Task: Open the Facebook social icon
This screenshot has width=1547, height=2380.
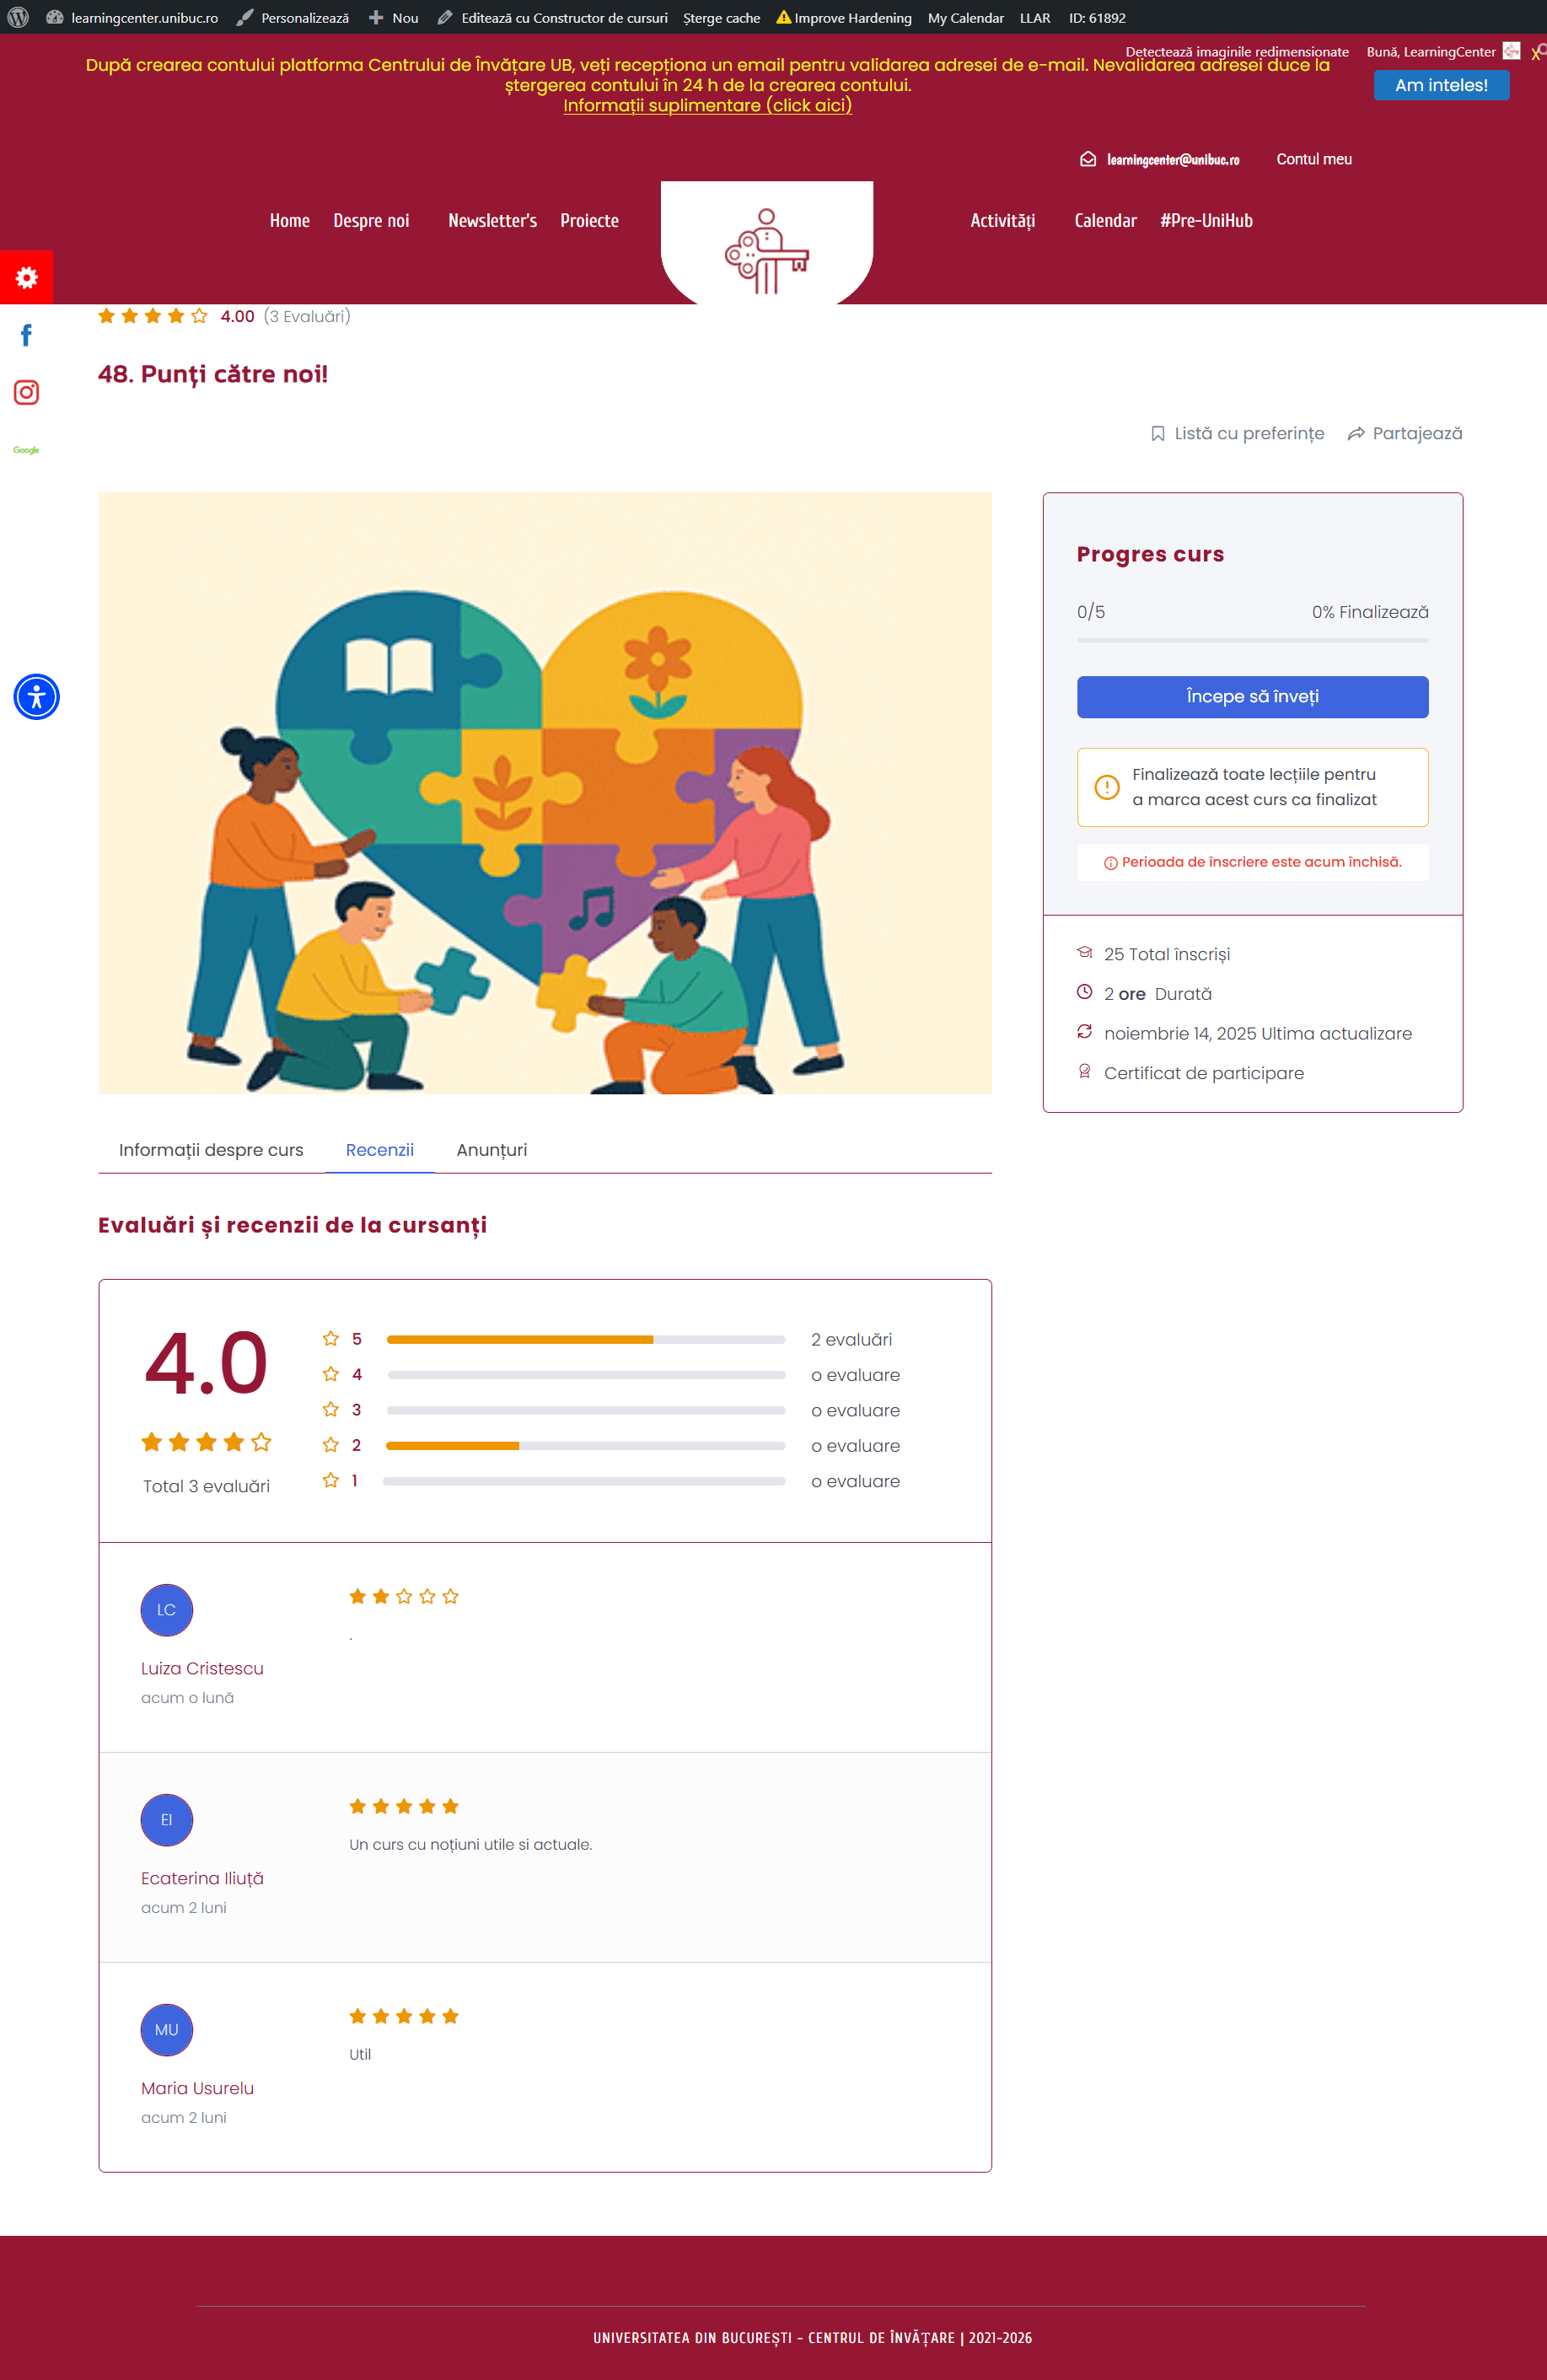Action: [26, 335]
